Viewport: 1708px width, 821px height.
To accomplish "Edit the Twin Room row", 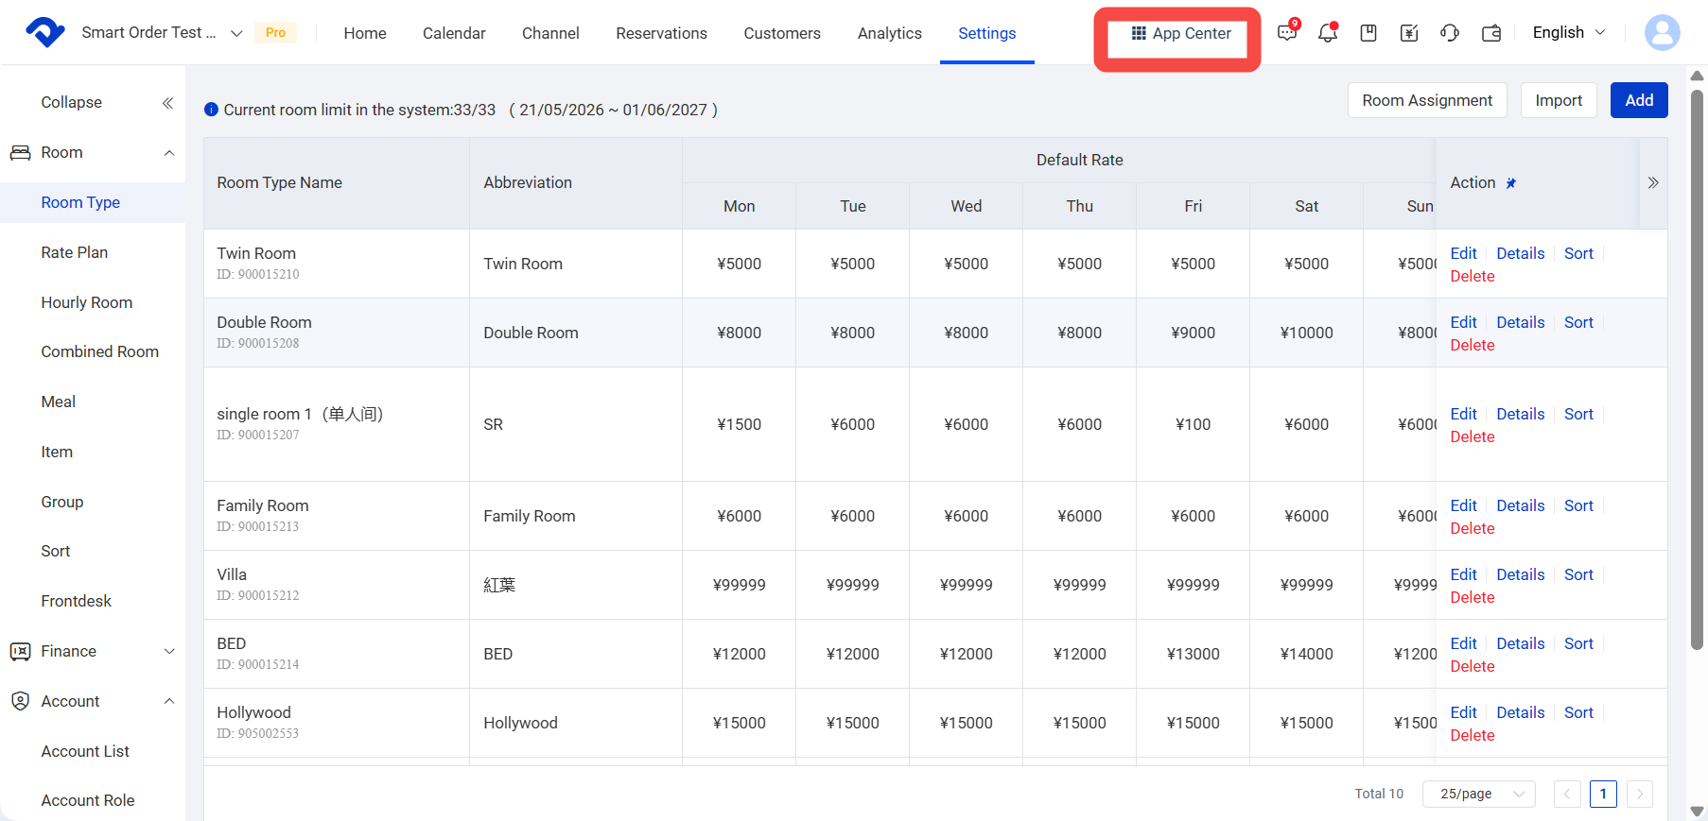I will click(x=1463, y=253).
